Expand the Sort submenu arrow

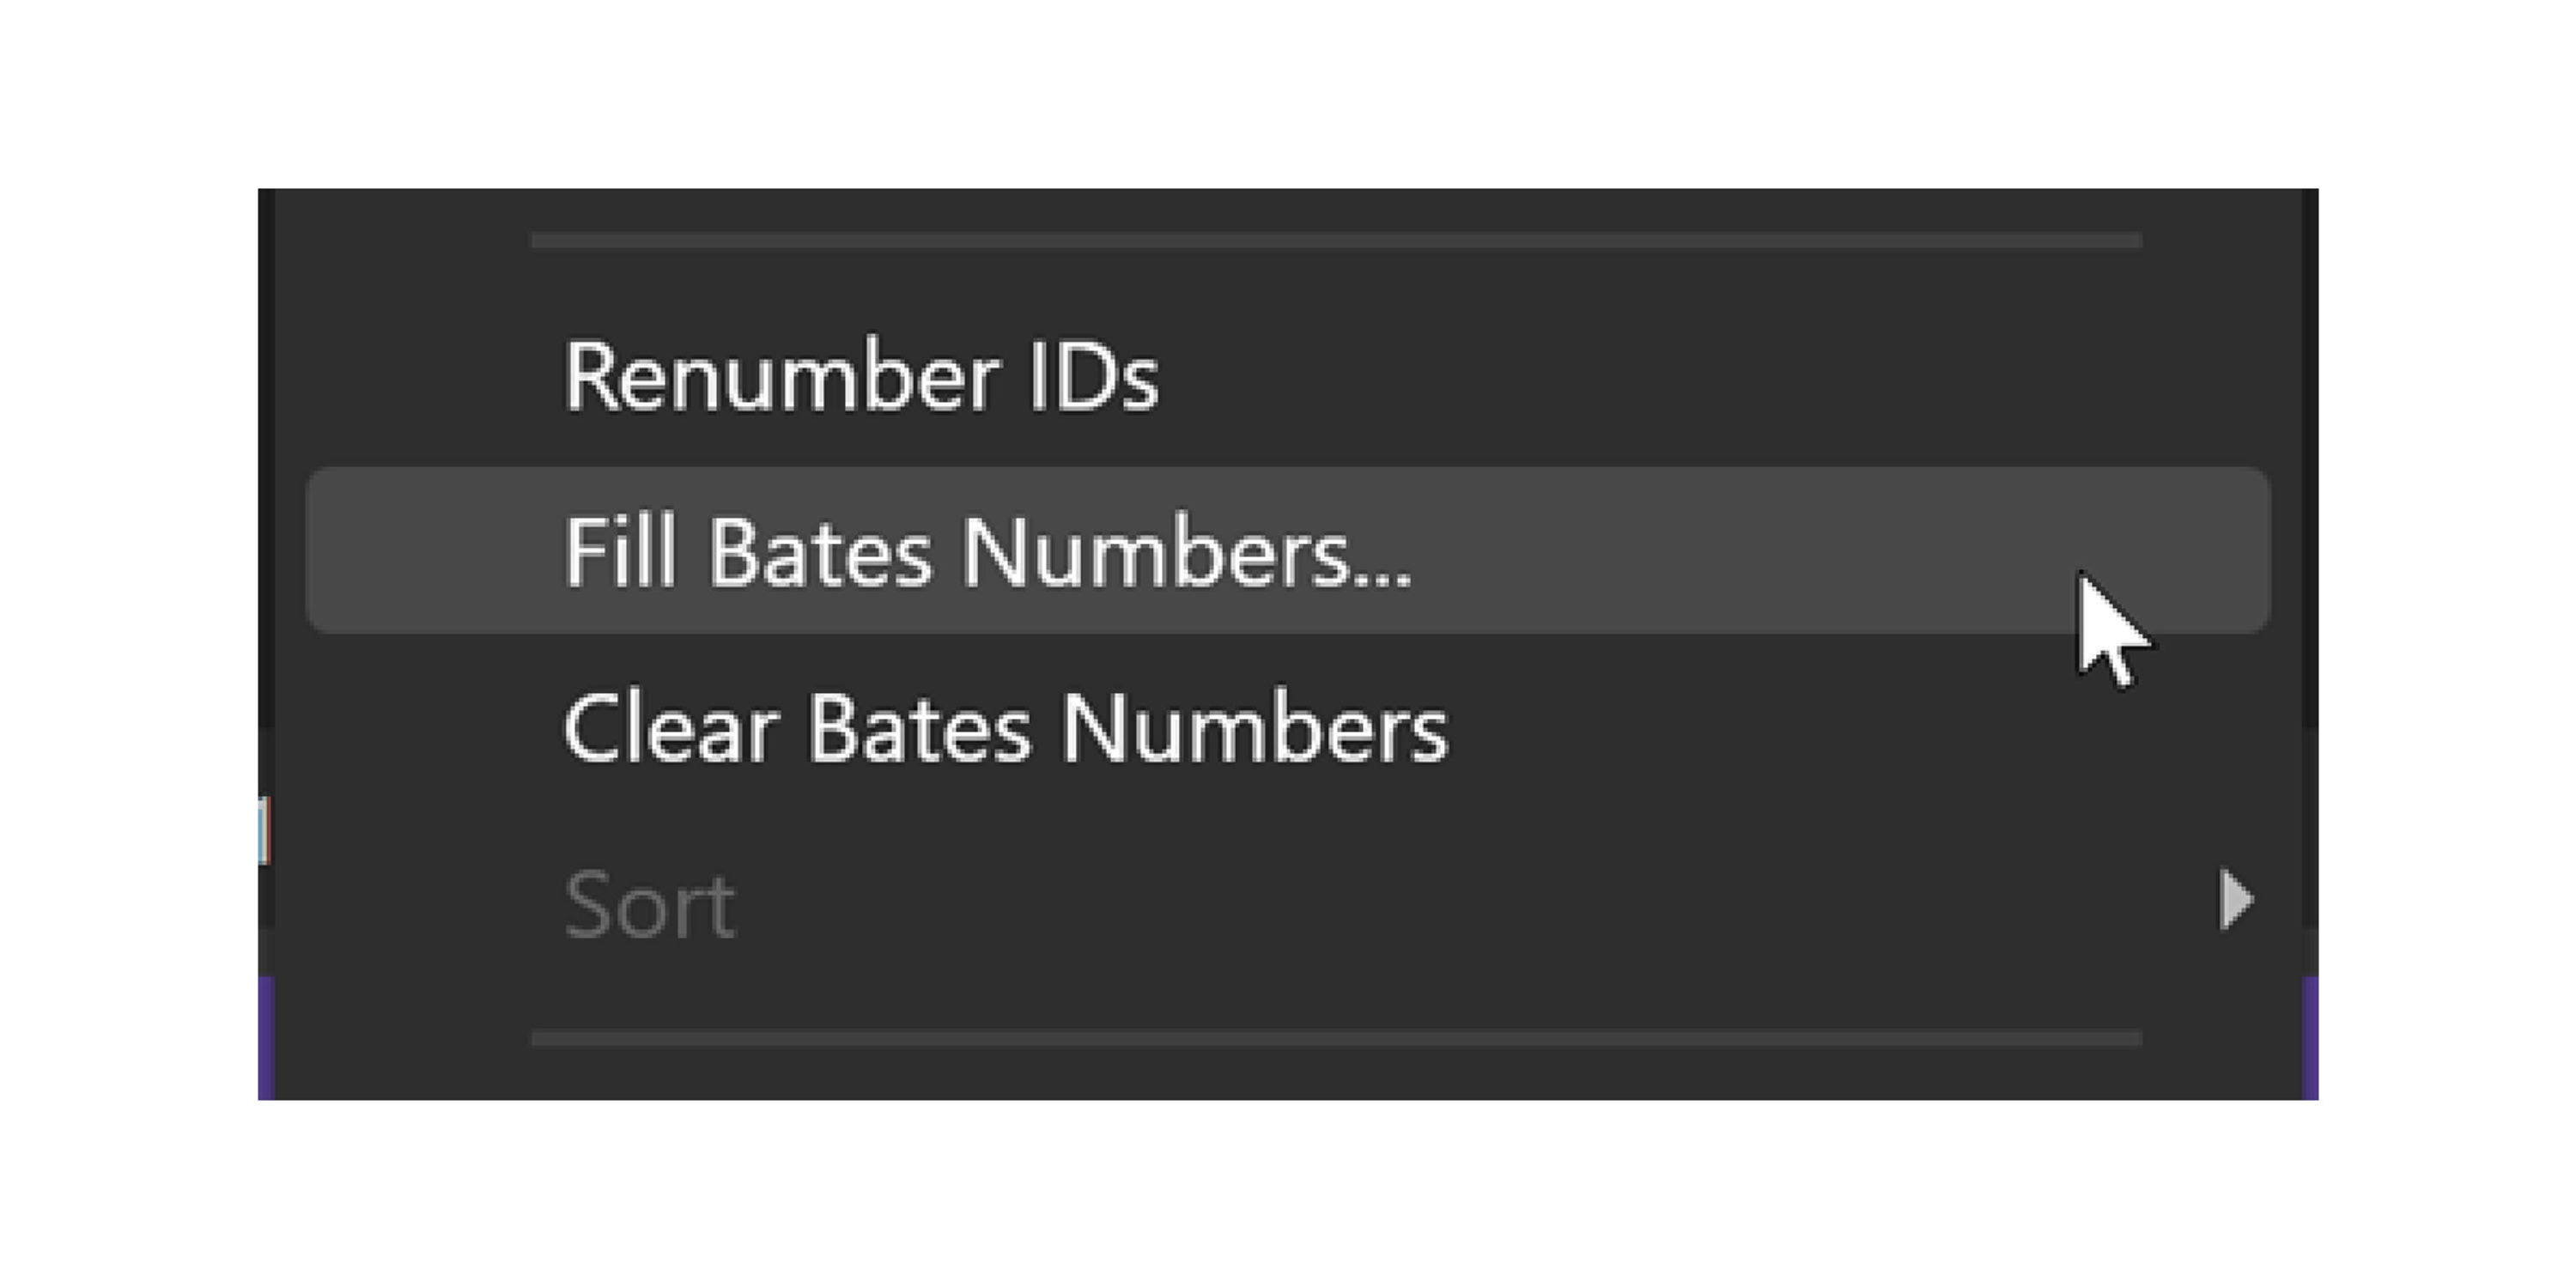point(2236,900)
